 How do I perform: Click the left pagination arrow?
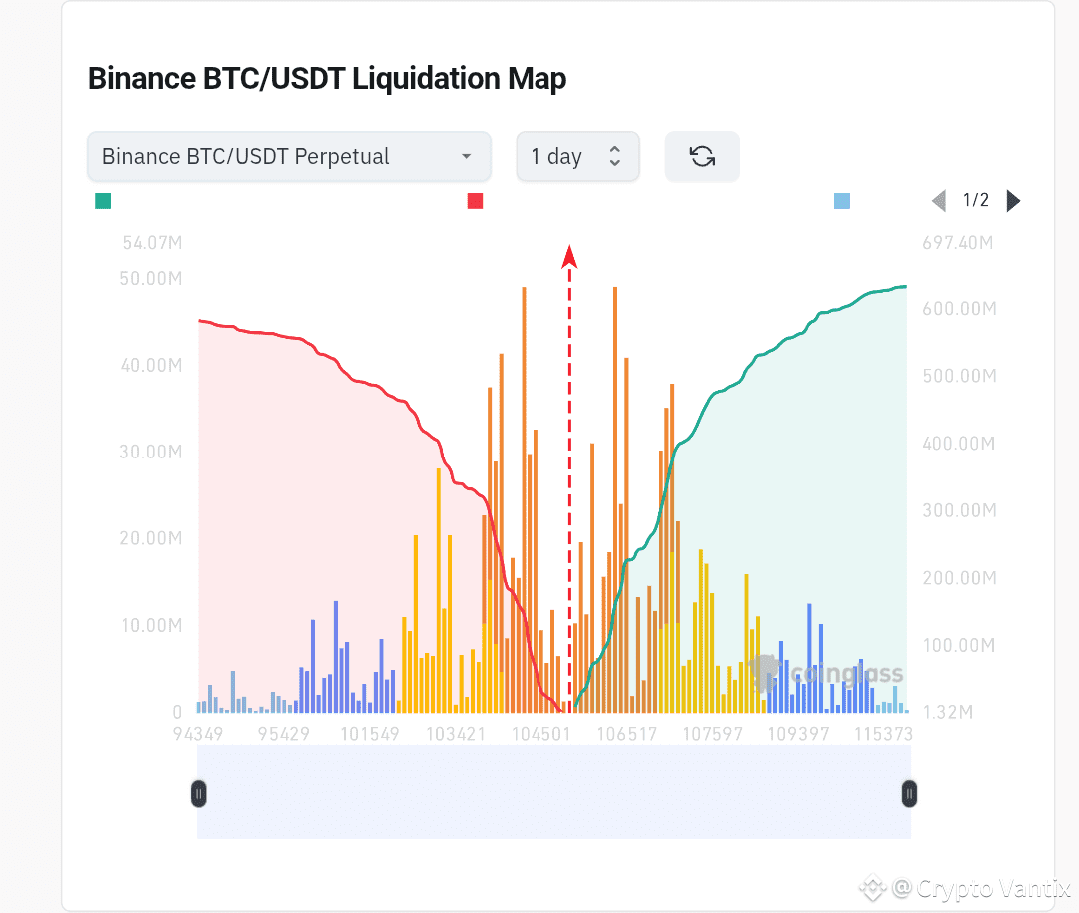point(937,200)
